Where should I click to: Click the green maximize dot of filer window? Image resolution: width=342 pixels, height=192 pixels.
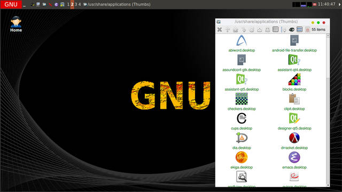tap(318, 22)
